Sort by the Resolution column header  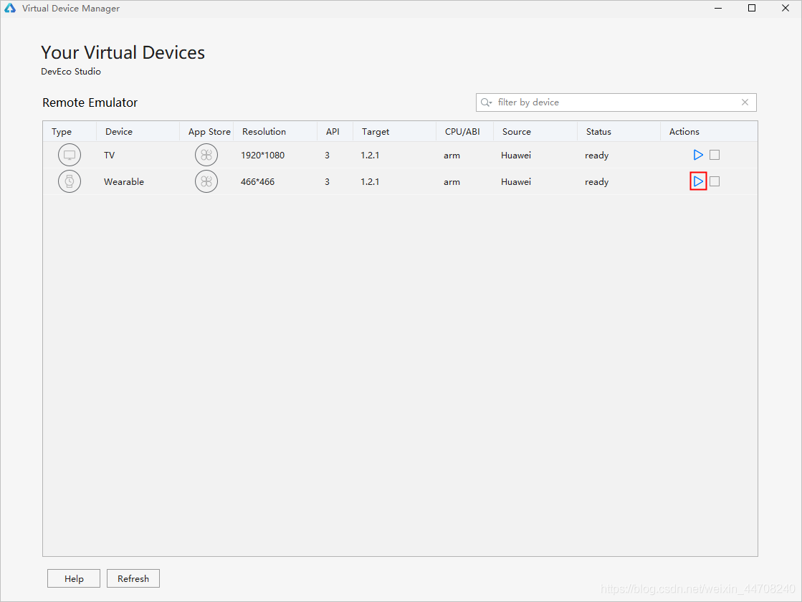pyautogui.click(x=264, y=132)
